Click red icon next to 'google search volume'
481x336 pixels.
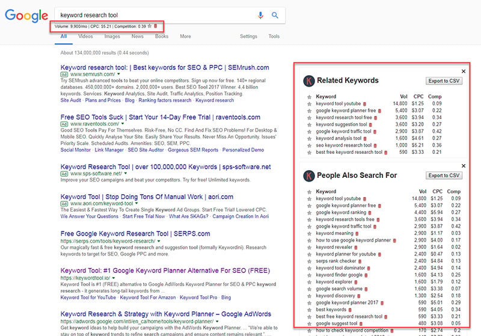tap(366, 289)
